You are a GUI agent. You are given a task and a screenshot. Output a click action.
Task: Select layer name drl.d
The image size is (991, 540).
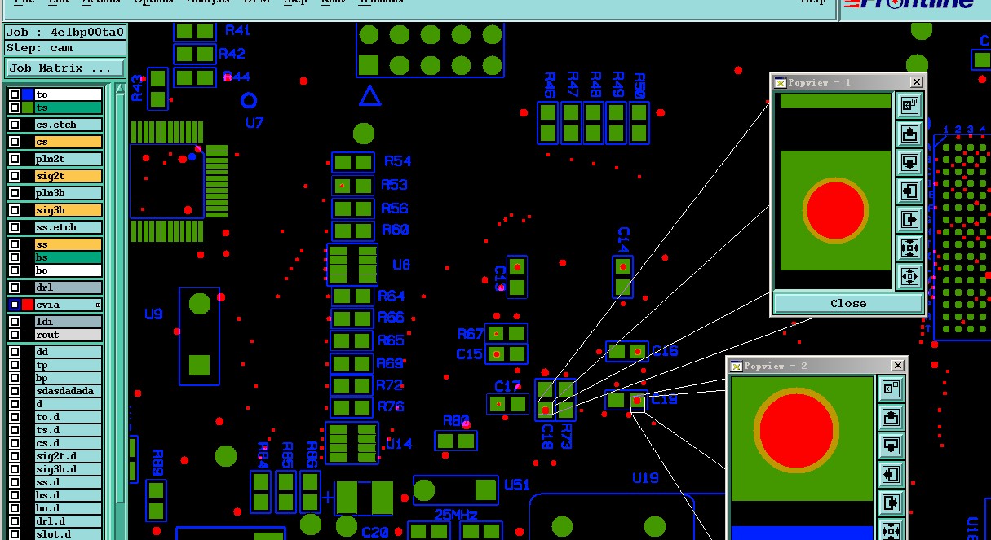click(x=69, y=521)
